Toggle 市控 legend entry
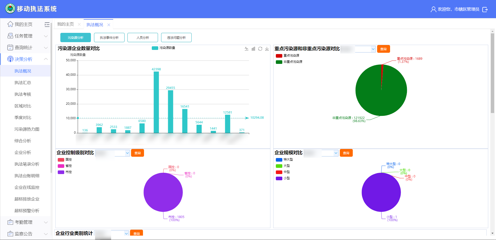Viewport: 496px width, 240px height. point(65,172)
